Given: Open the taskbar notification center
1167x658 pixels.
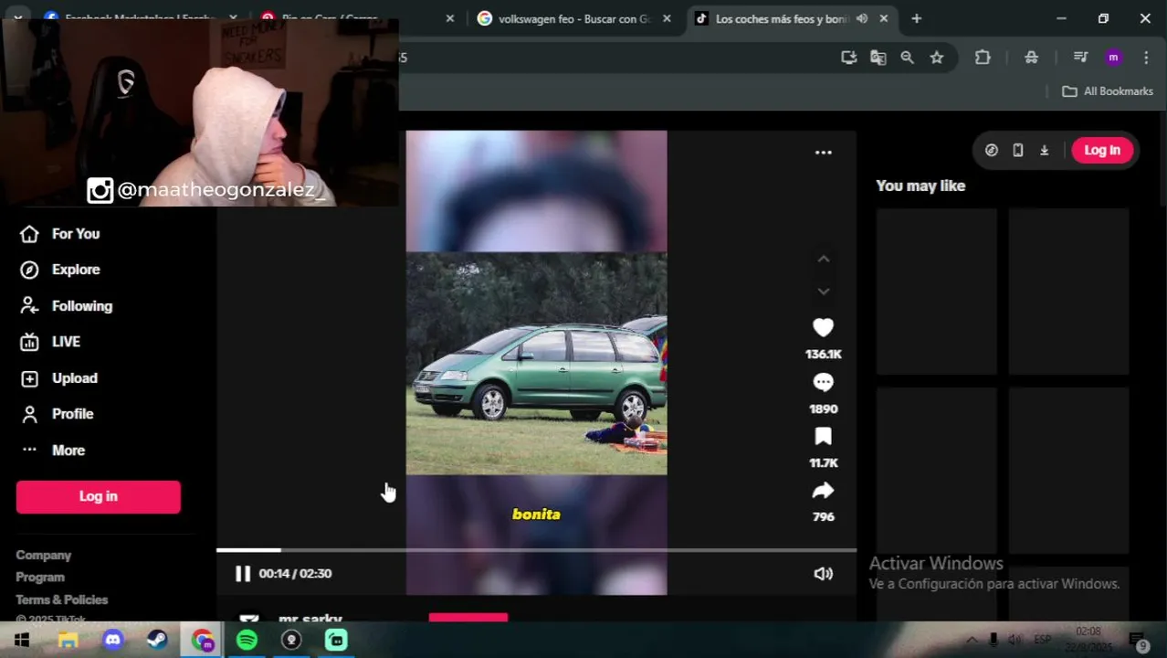Looking at the screenshot, I should (x=1139, y=641).
